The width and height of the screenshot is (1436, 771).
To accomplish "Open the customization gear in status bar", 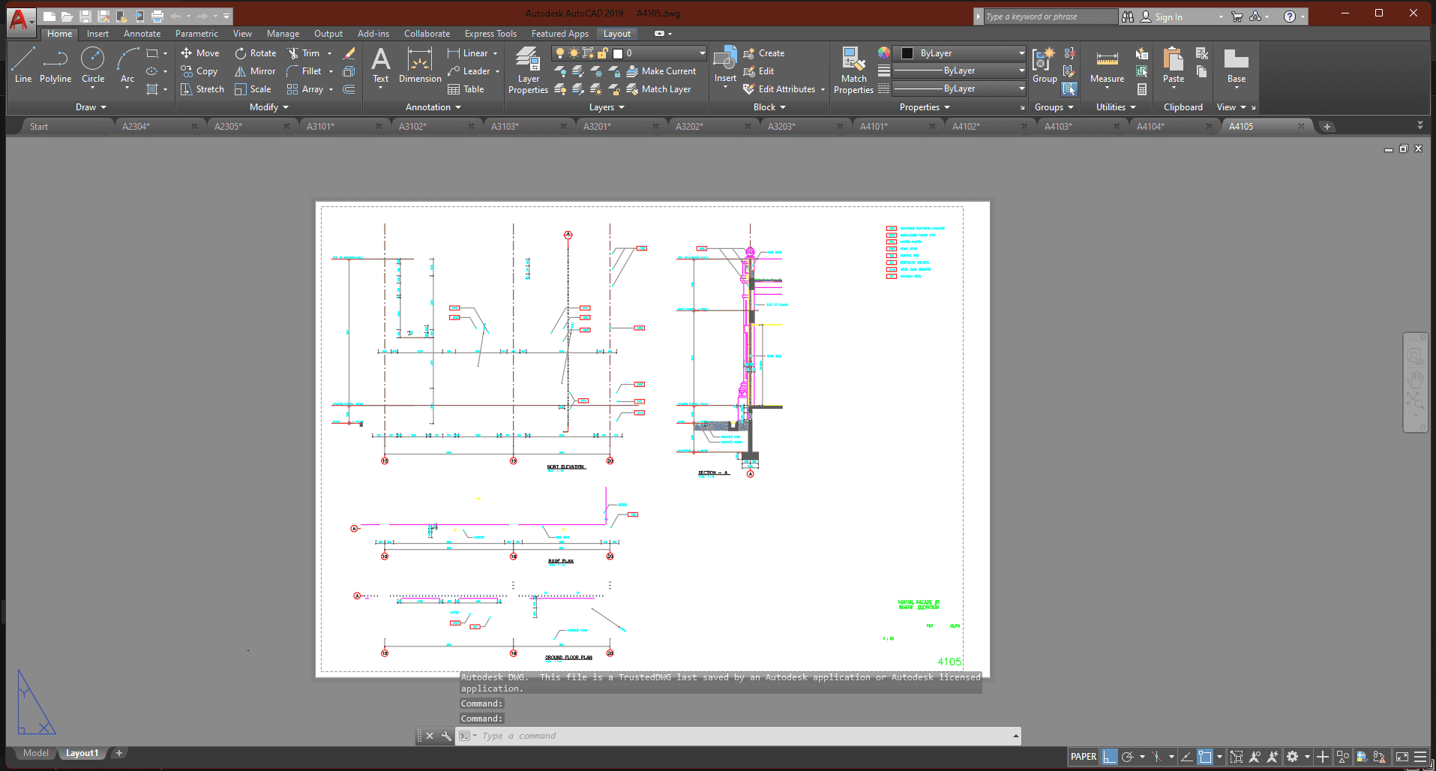I will (x=1292, y=757).
